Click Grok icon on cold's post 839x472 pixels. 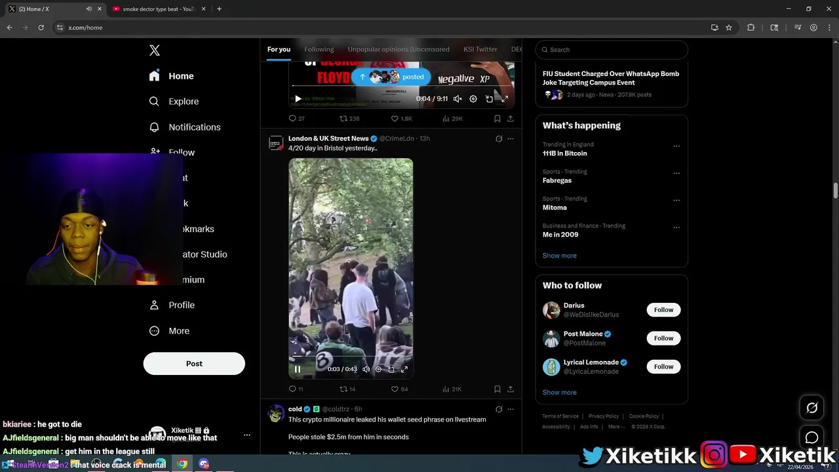[x=499, y=409]
